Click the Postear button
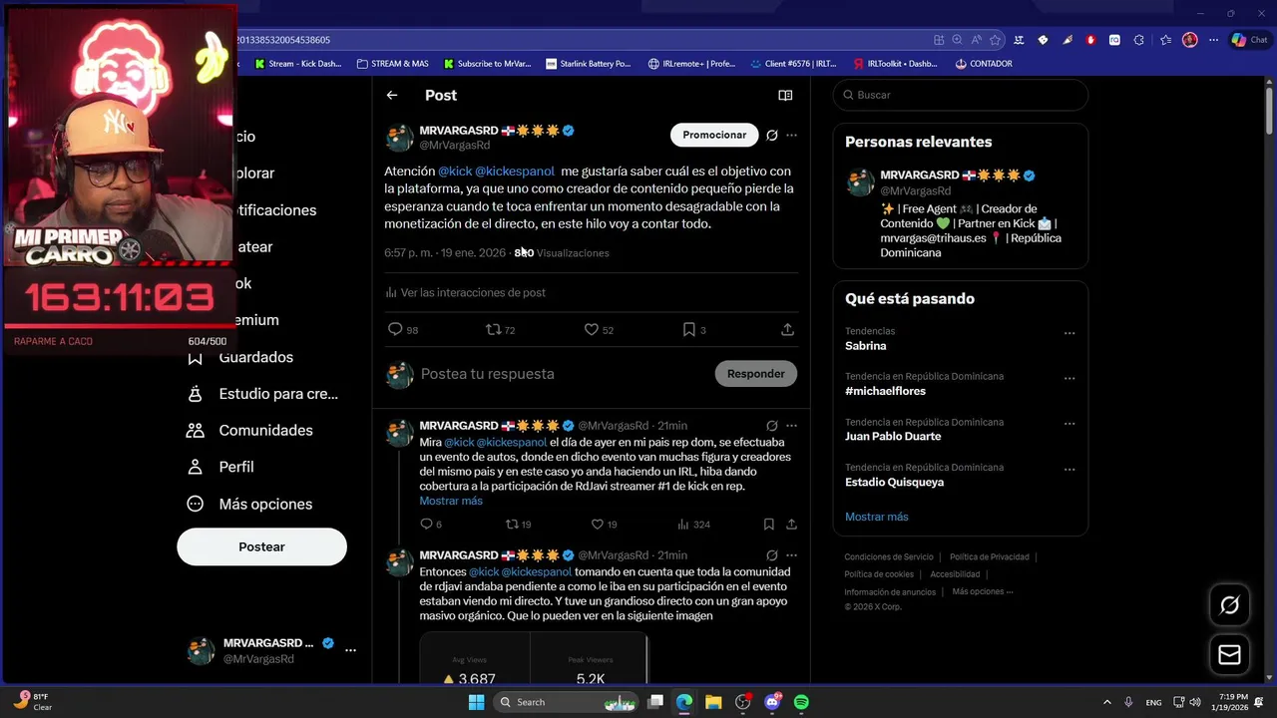The width and height of the screenshot is (1277, 718). coord(261,546)
